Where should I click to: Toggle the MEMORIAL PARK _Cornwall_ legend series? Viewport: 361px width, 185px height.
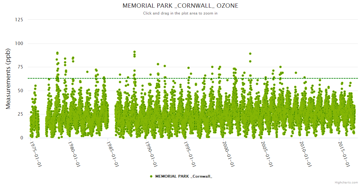[x=183, y=176]
